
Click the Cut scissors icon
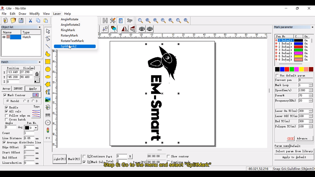[x=30, y=20]
